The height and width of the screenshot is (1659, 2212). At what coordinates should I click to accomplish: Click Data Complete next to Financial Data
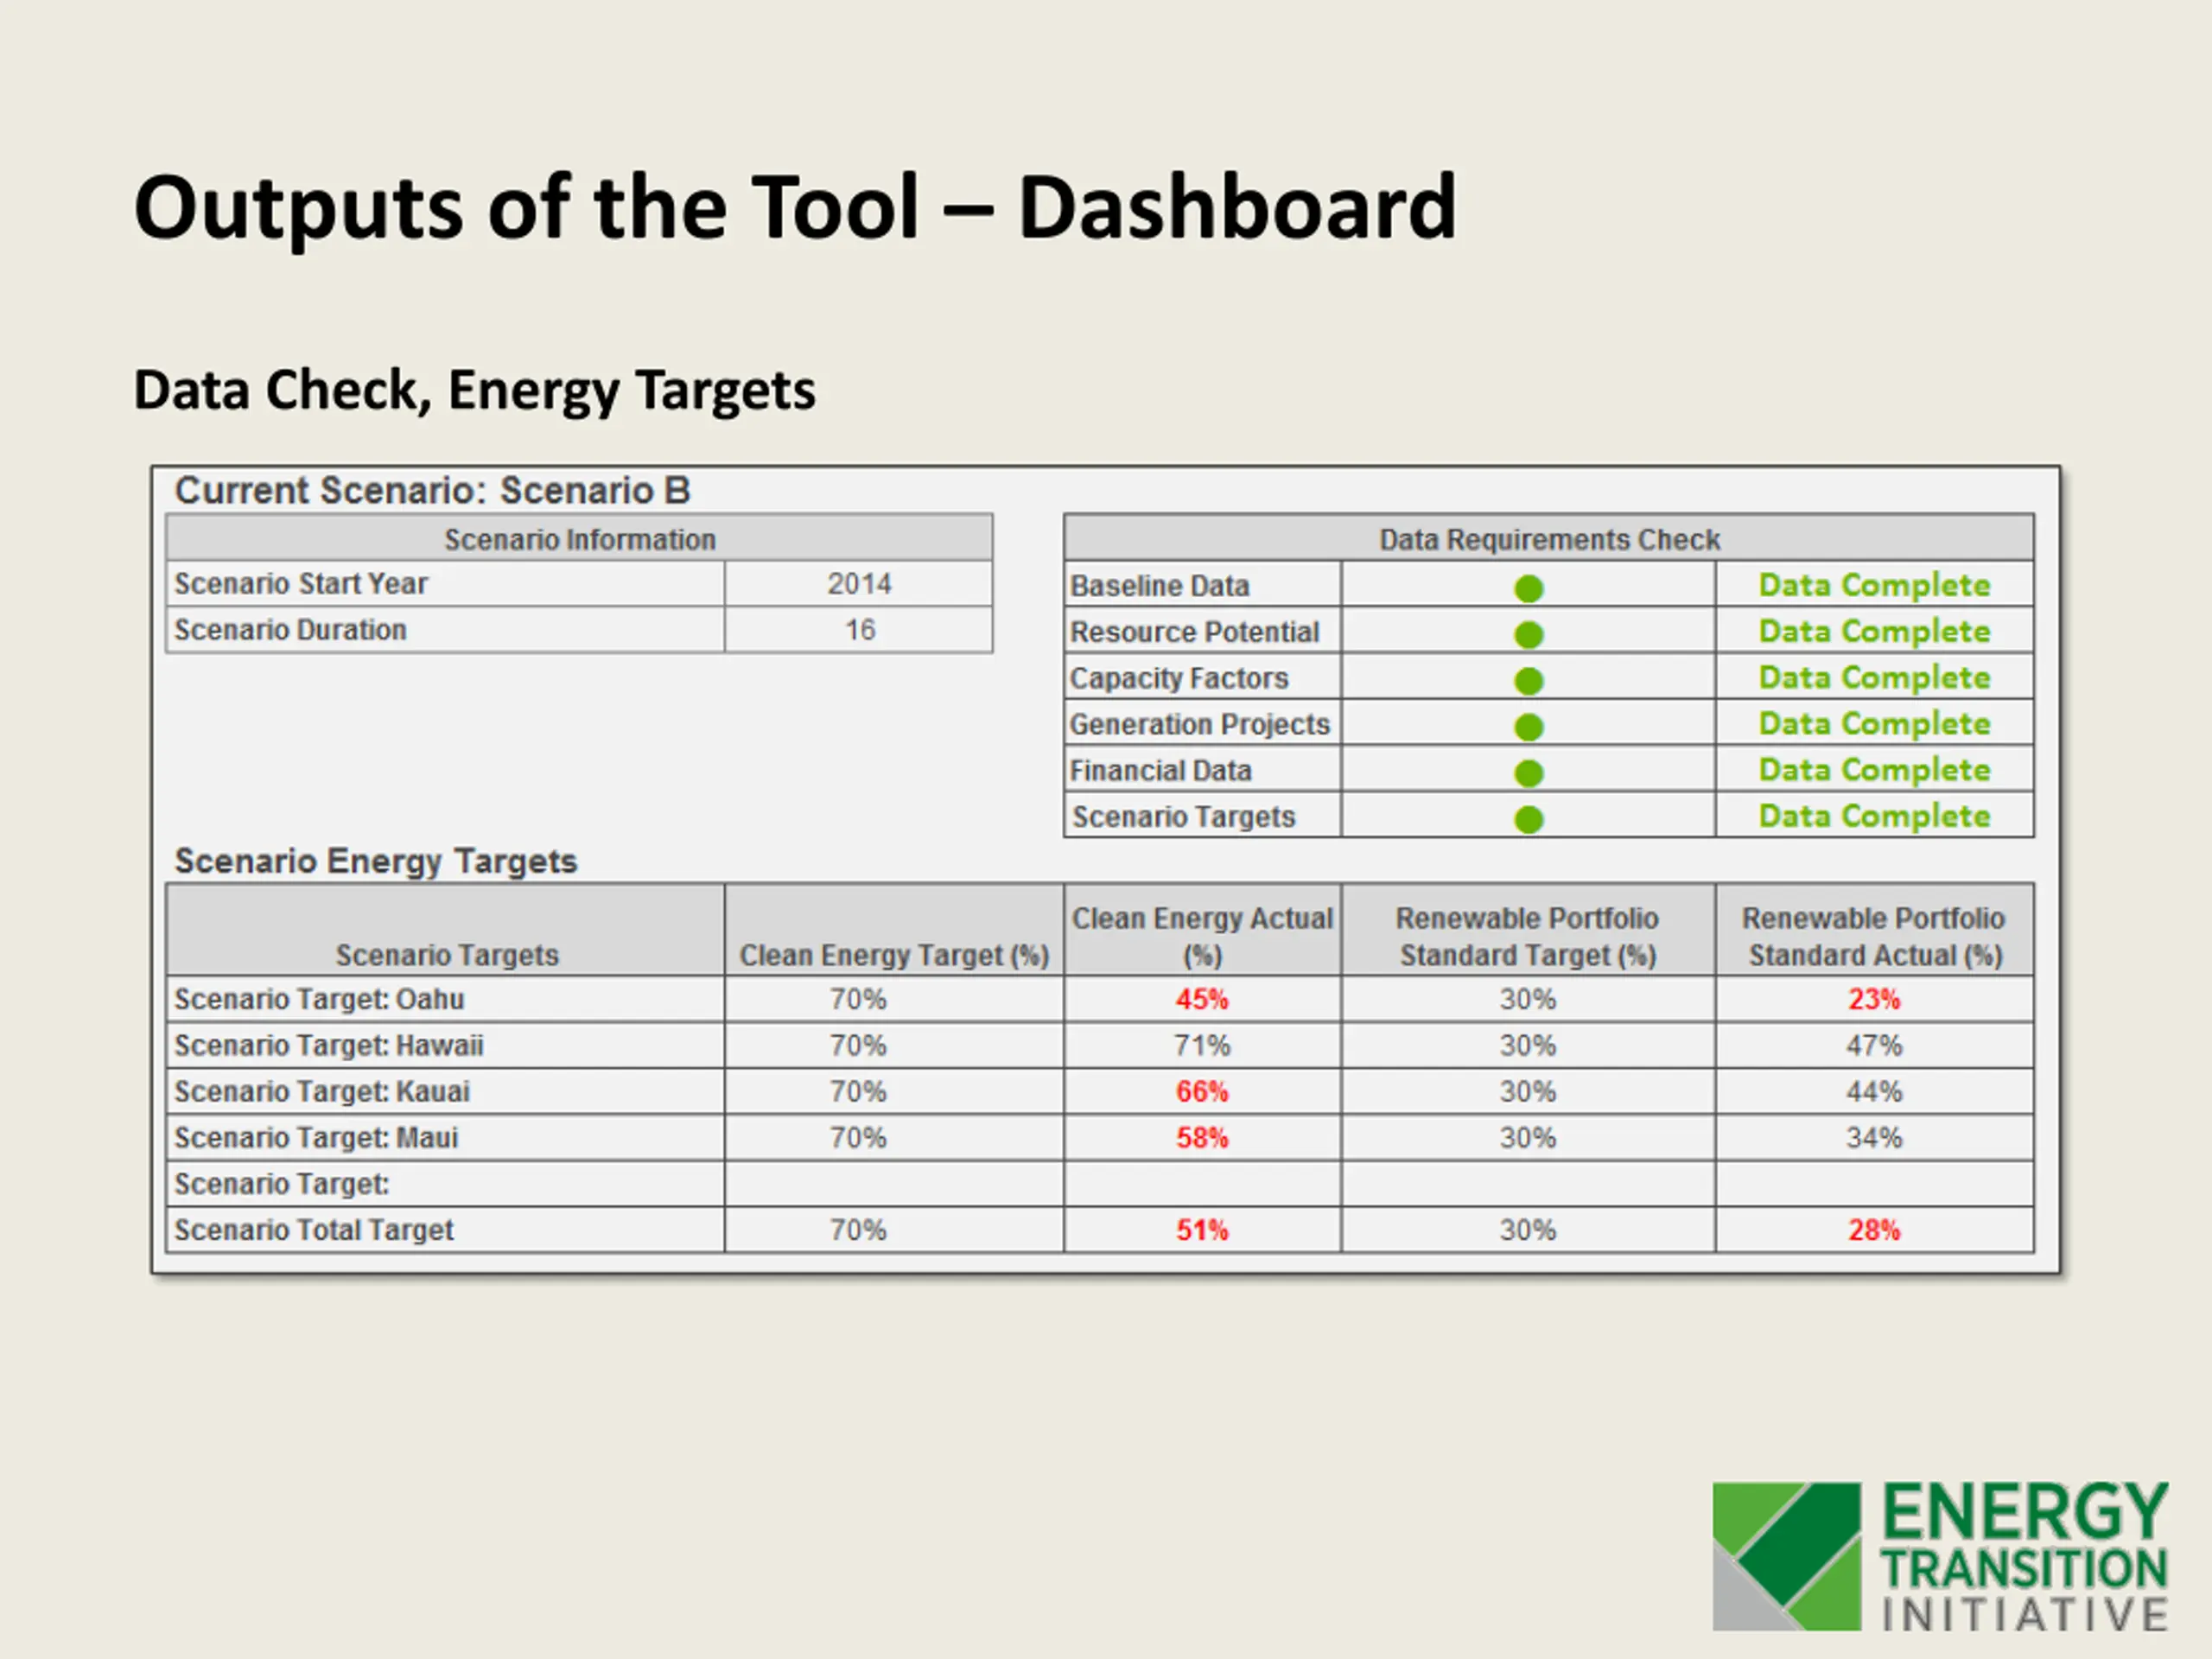tap(1875, 769)
